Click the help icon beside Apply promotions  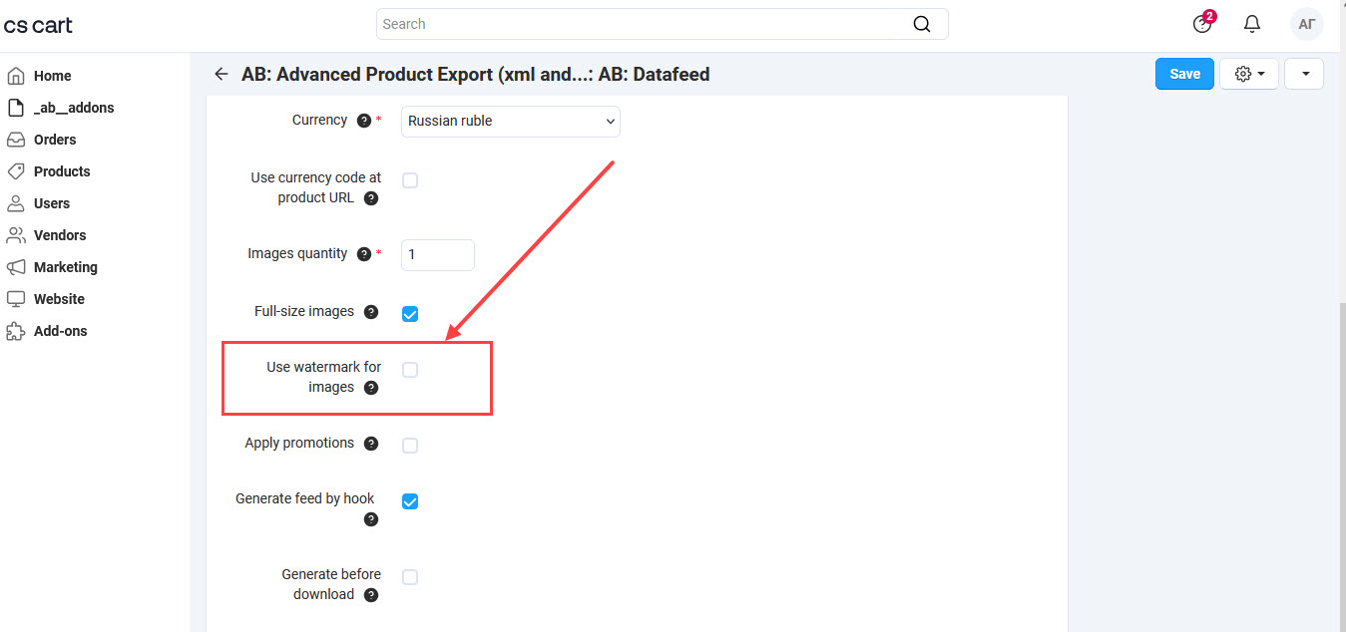click(x=371, y=444)
